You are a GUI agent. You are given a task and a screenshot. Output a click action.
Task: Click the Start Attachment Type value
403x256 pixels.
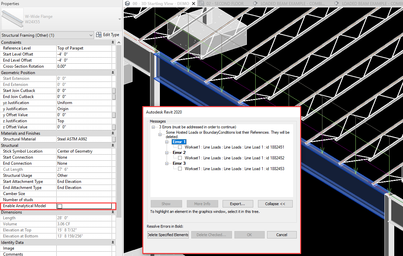point(84,182)
